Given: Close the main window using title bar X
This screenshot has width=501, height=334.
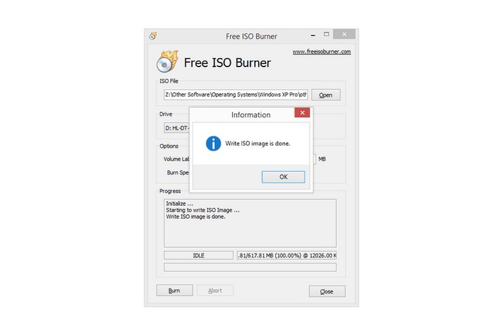Looking at the screenshot, I should click(343, 35).
